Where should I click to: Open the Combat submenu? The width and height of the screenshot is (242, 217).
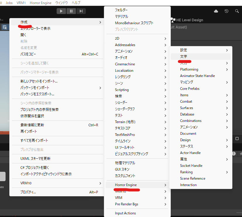point(201,101)
